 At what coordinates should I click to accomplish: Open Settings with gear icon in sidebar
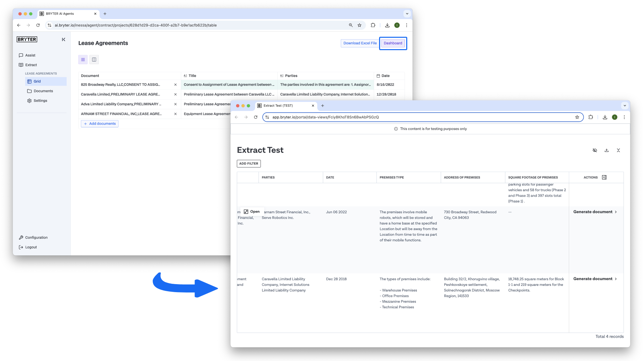pos(37,101)
